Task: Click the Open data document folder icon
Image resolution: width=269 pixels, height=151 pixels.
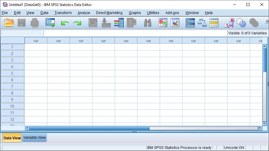Action: [x=9, y=23]
